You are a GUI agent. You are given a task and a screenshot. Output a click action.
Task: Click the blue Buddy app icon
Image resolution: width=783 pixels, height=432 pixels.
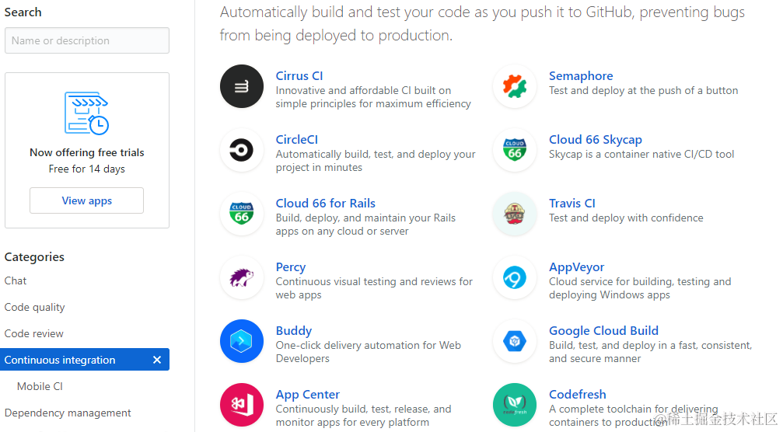[242, 341]
